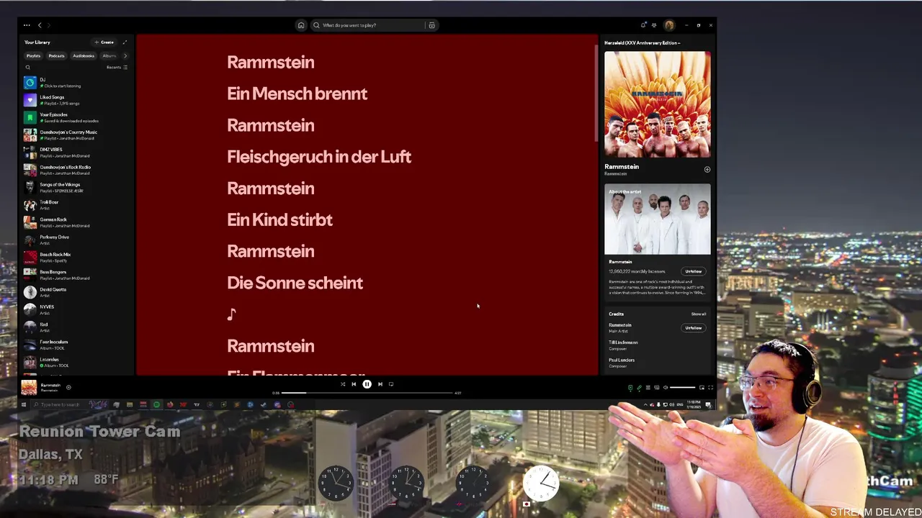Open the Lateralus album entry
Viewport: 922px width, 518px height.
(77, 363)
